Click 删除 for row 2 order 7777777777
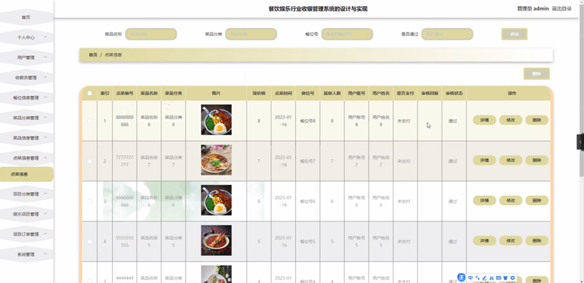The width and height of the screenshot is (584, 283). tap(537, 160)
